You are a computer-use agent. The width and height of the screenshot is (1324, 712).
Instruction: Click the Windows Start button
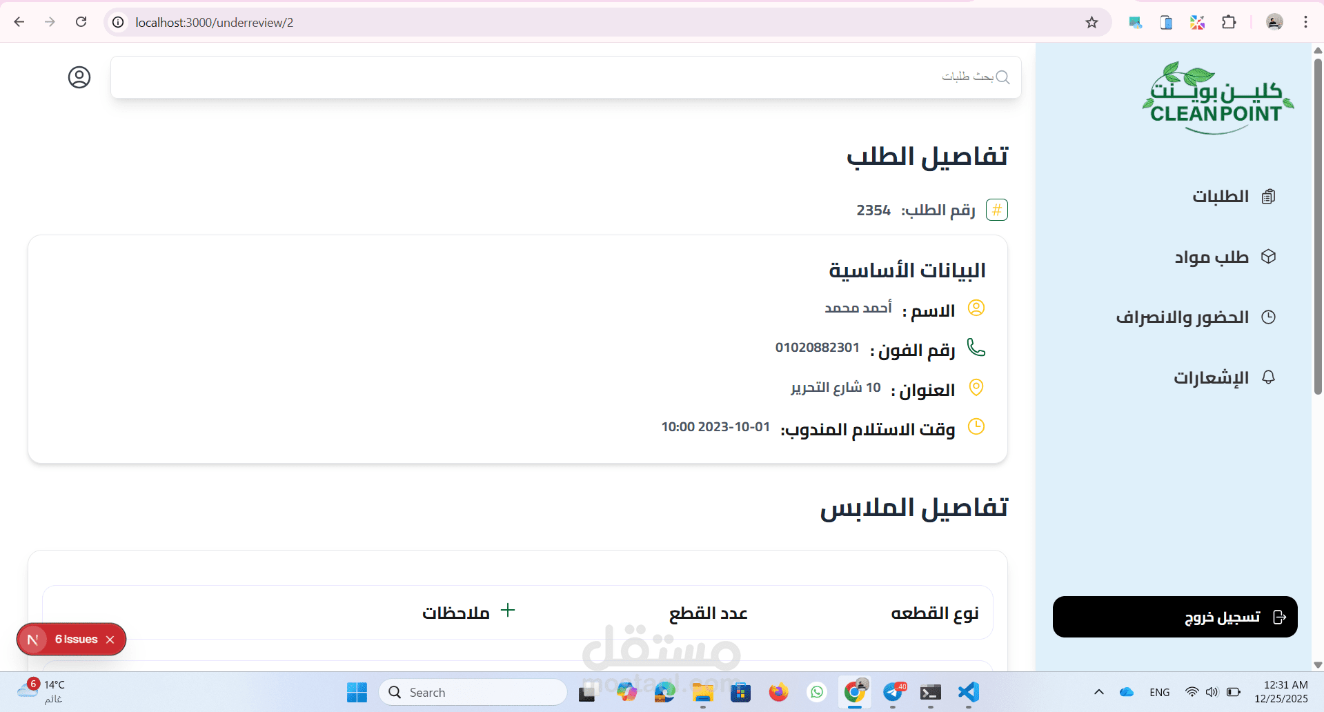[357, 692]
